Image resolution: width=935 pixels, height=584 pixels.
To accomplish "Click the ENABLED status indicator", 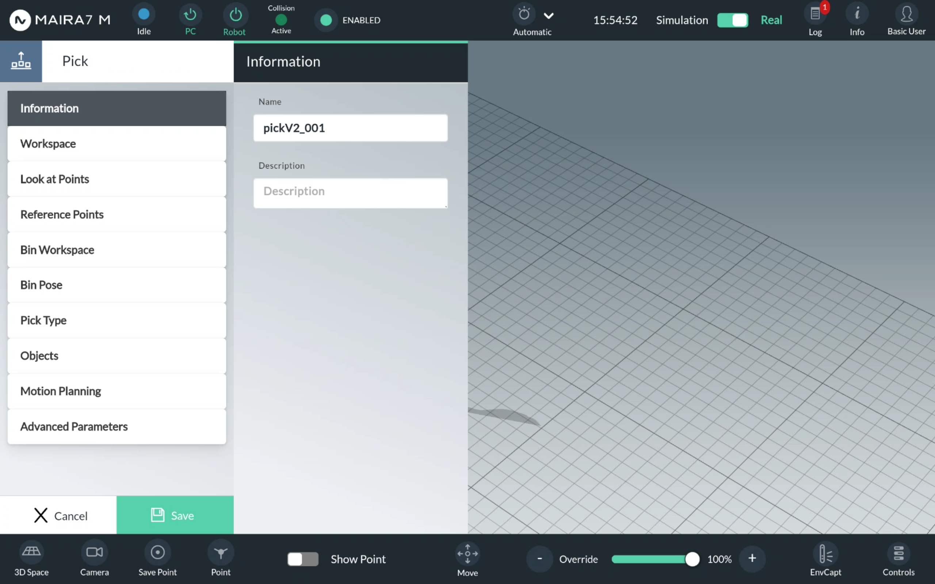I will (x=326, y=20).
